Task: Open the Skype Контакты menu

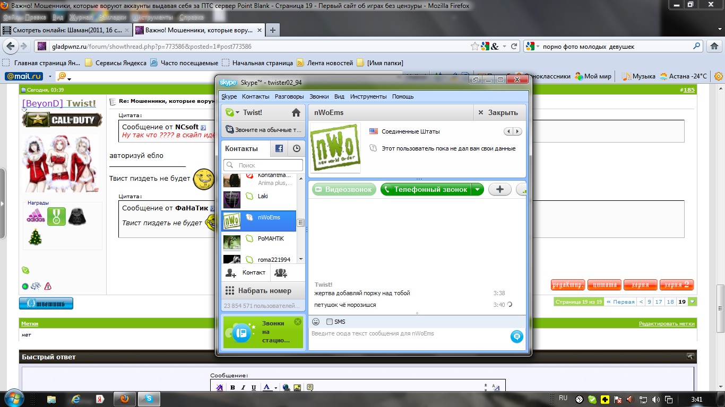Action: click(255, 96)
